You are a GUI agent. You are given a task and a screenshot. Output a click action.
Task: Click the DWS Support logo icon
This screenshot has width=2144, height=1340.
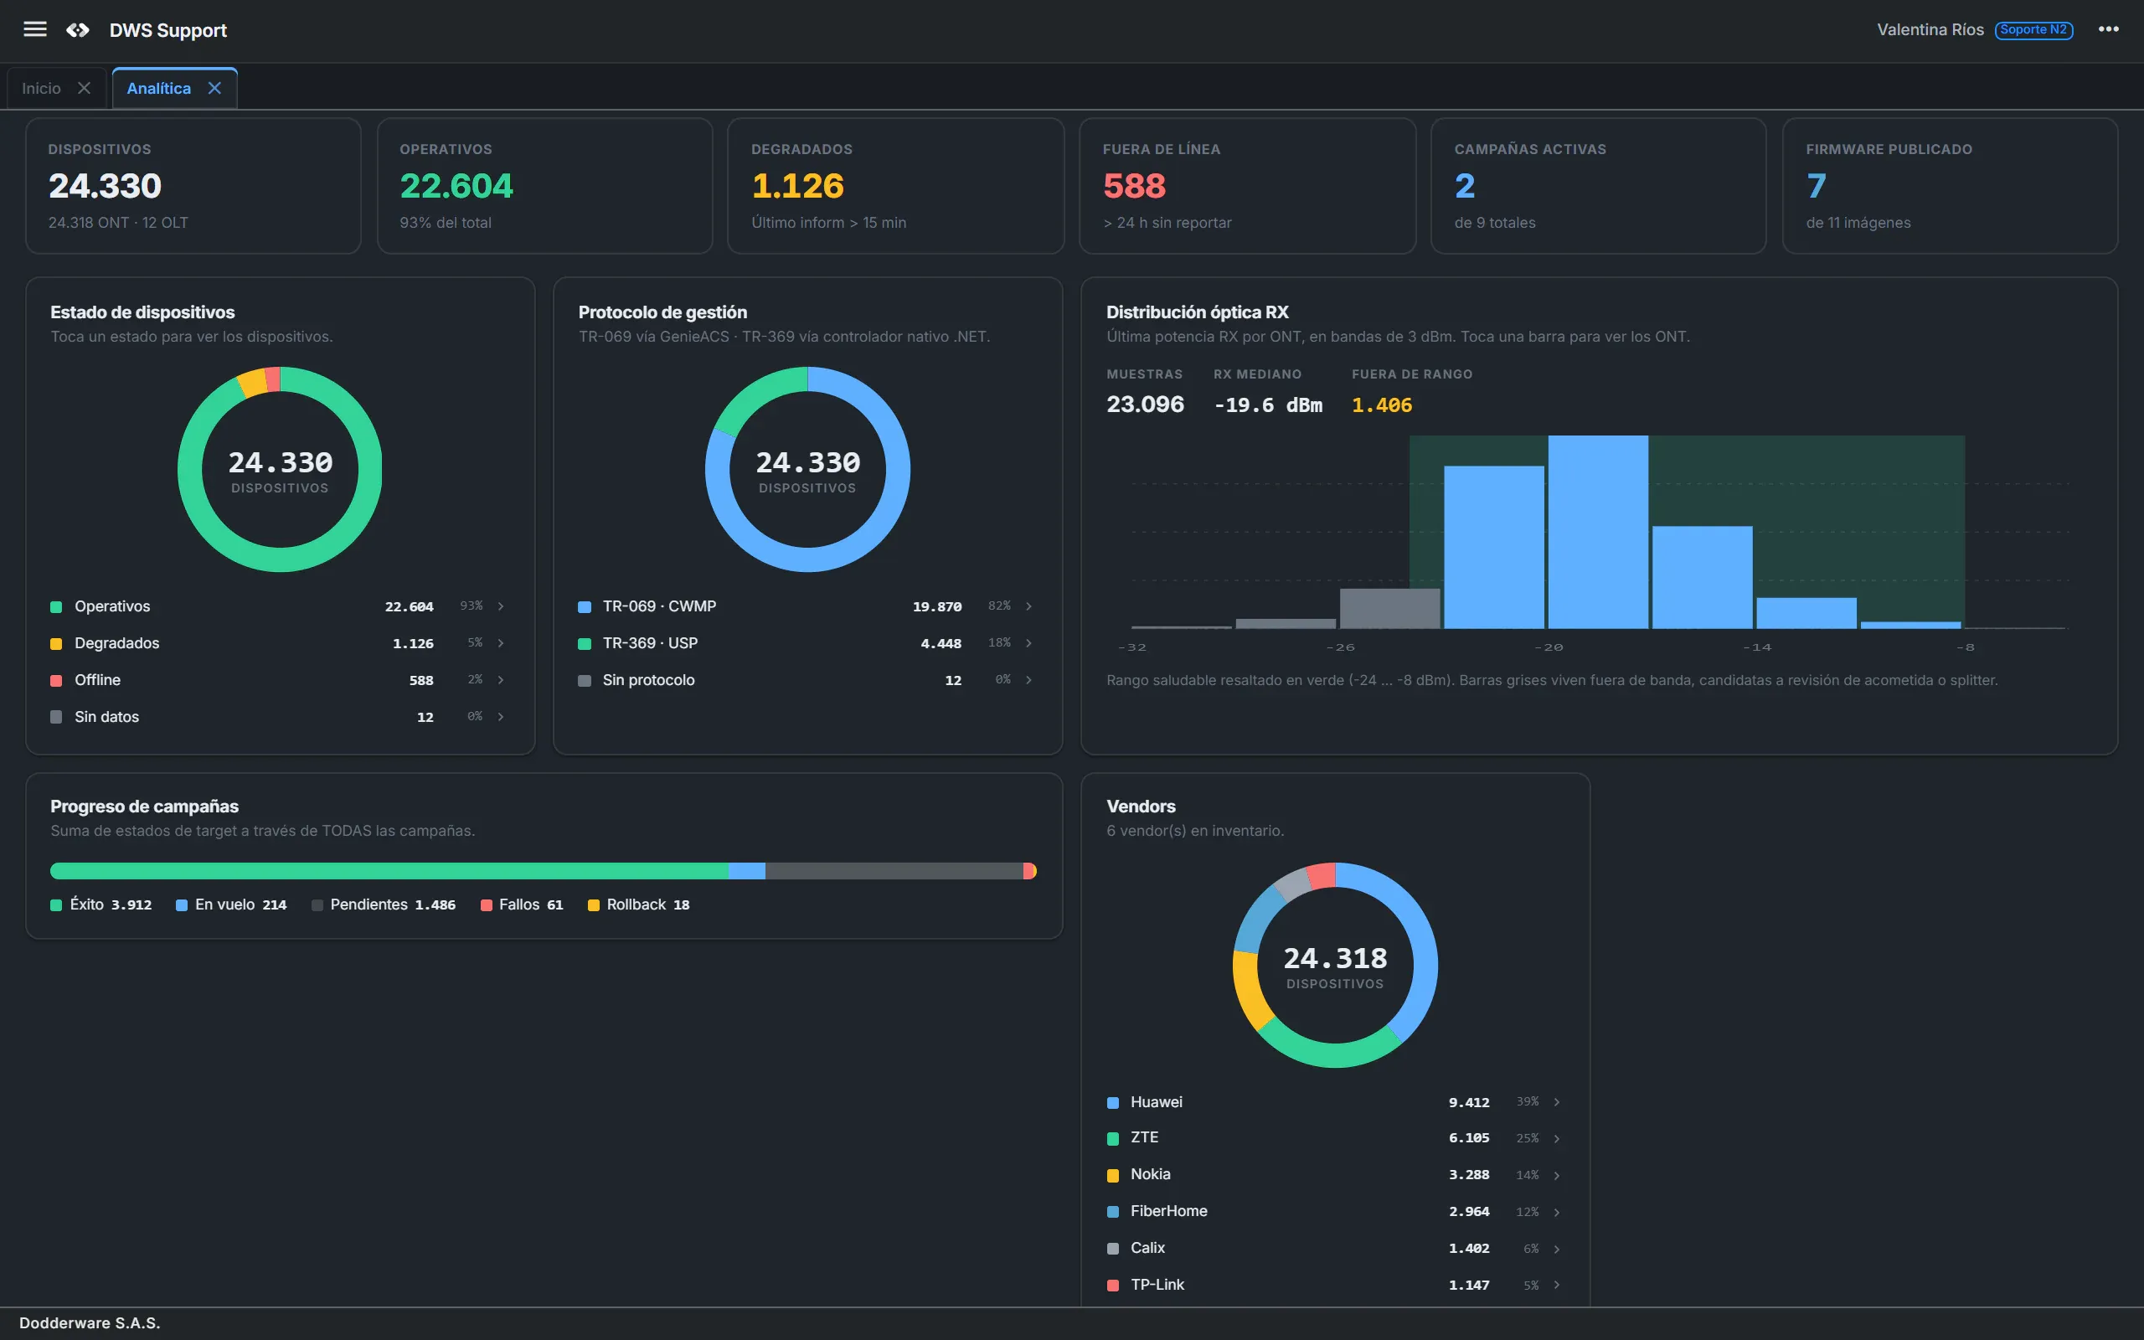[x=78, y=30]
